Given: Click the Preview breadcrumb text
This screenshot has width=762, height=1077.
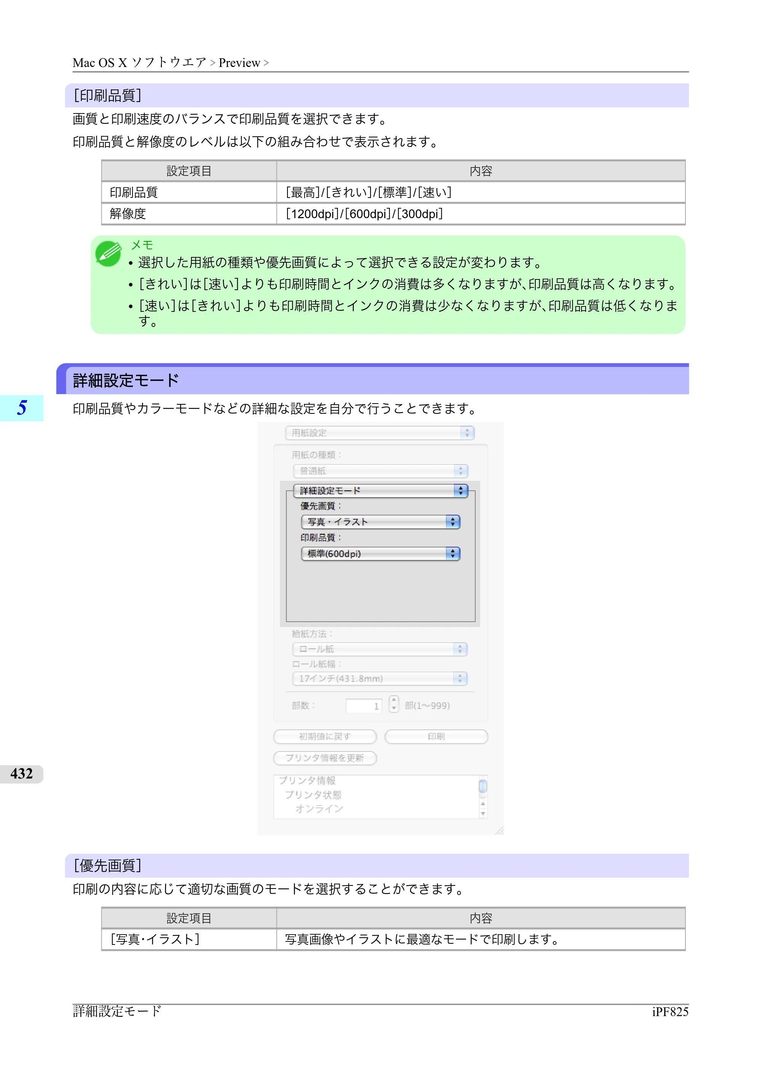Looking at the screenshot, I should tap(239, 62).
